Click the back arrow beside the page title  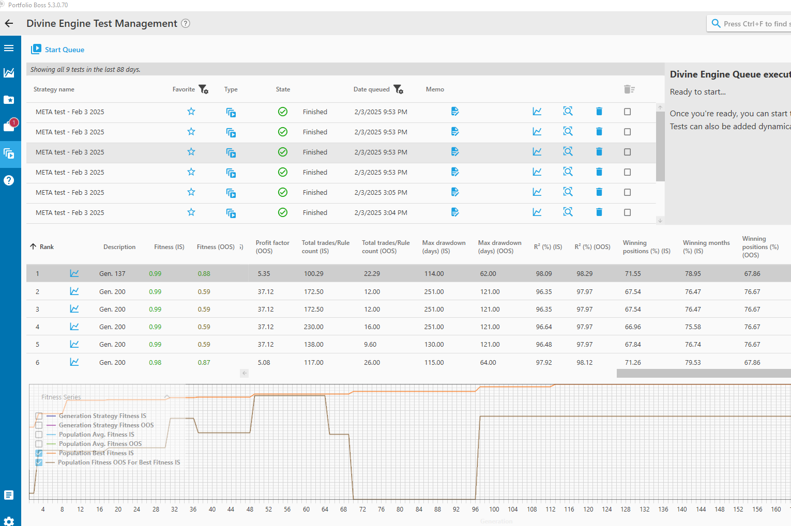tap(9, 23)
